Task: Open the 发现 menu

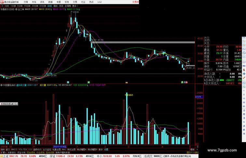Action: click(67, 2)
